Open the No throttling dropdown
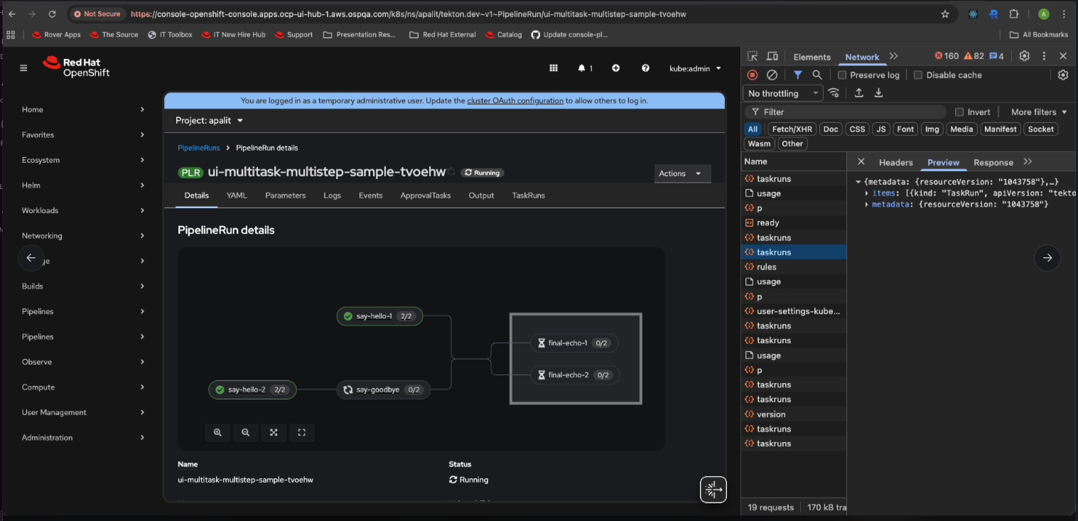The width and height of the screenshot is (1078, 521). pyautogui.click(x=782, y=93)
